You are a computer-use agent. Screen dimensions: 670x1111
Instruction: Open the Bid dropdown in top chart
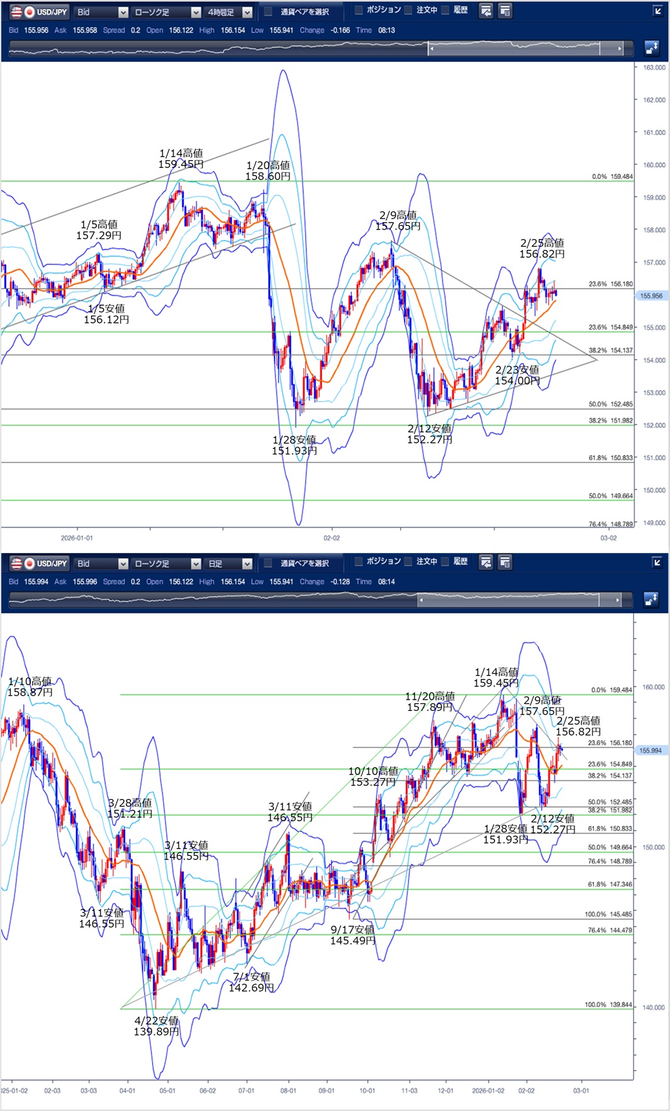tap(101, 12)
